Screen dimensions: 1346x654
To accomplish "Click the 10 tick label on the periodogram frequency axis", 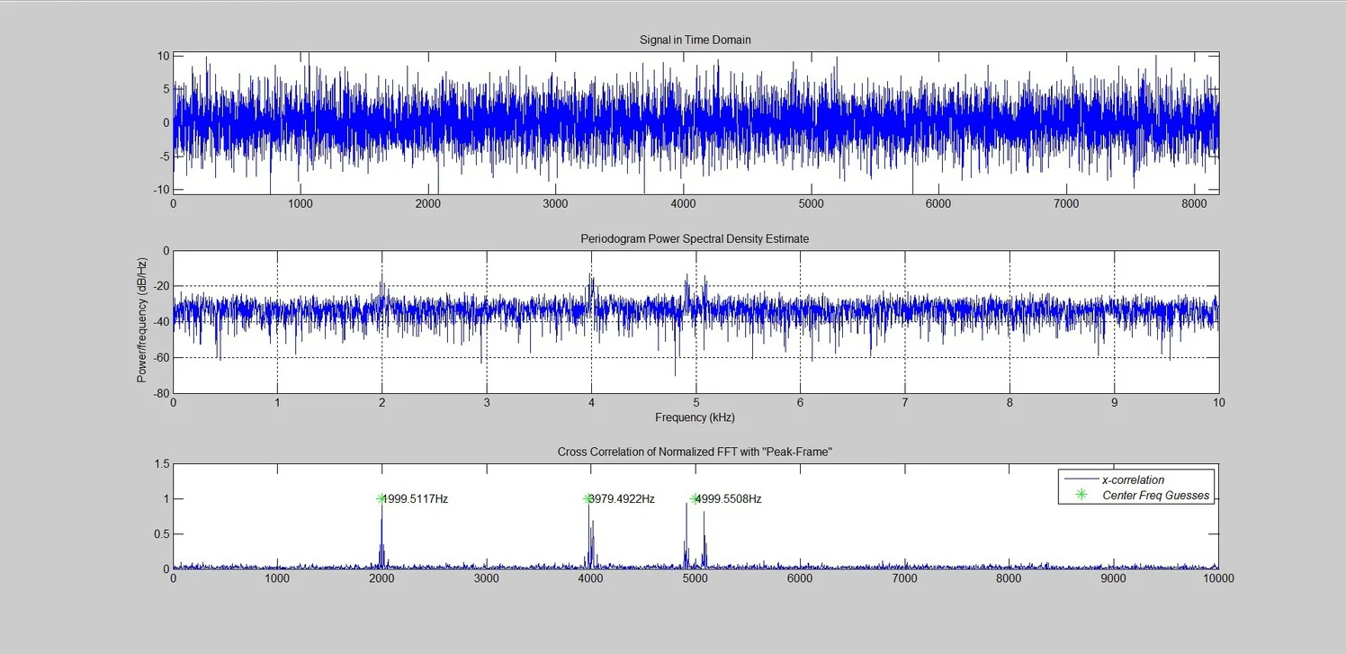I will click(x=1218, y=404).
